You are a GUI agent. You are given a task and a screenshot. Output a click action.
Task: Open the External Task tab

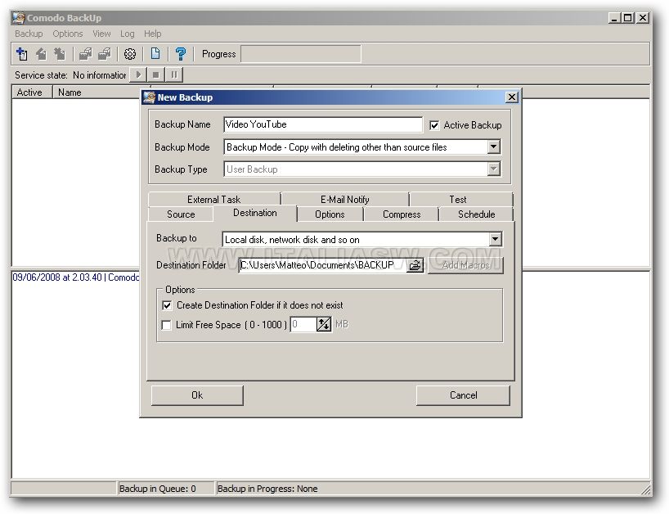click(214, 200)
